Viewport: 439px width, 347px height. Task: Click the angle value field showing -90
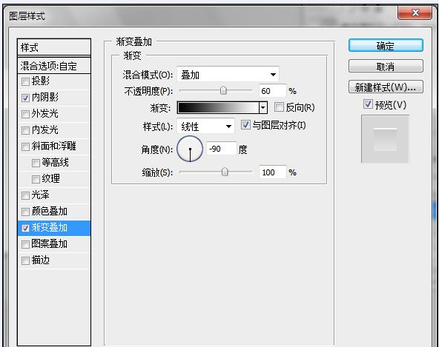point(222,149)
